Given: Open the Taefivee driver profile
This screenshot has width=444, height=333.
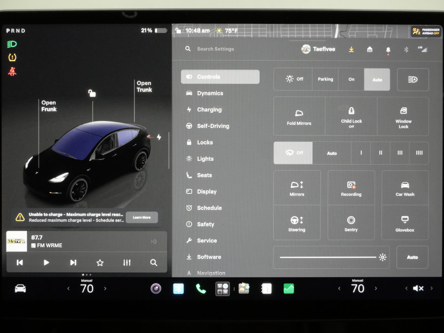Looking at the screenshot, I should 318,49.
